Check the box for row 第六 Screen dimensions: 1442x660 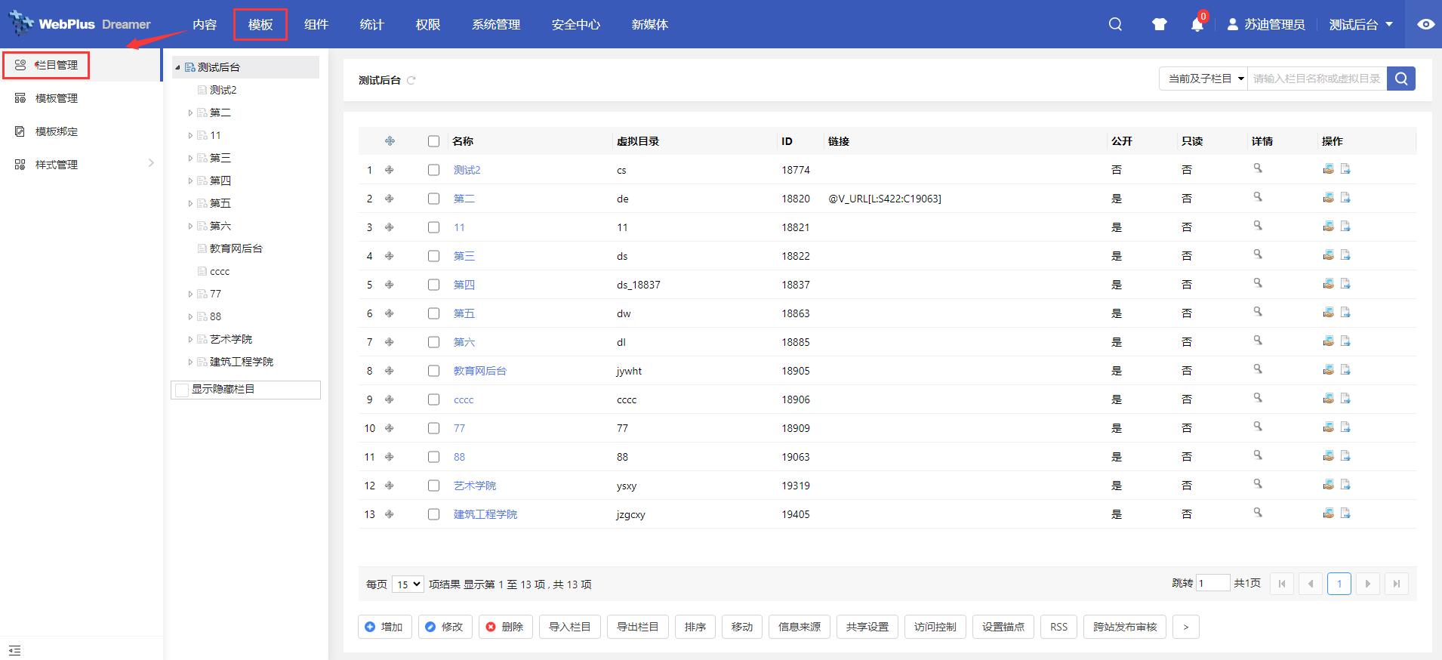coord(433,342)
